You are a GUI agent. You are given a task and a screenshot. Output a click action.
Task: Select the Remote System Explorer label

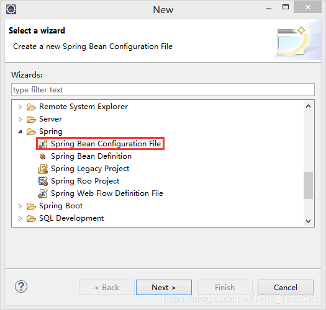pyautogui.click(x=84, y=107)
